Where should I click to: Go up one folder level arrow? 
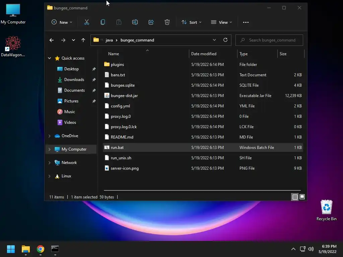pyautogui.click(x=83, y=40)
